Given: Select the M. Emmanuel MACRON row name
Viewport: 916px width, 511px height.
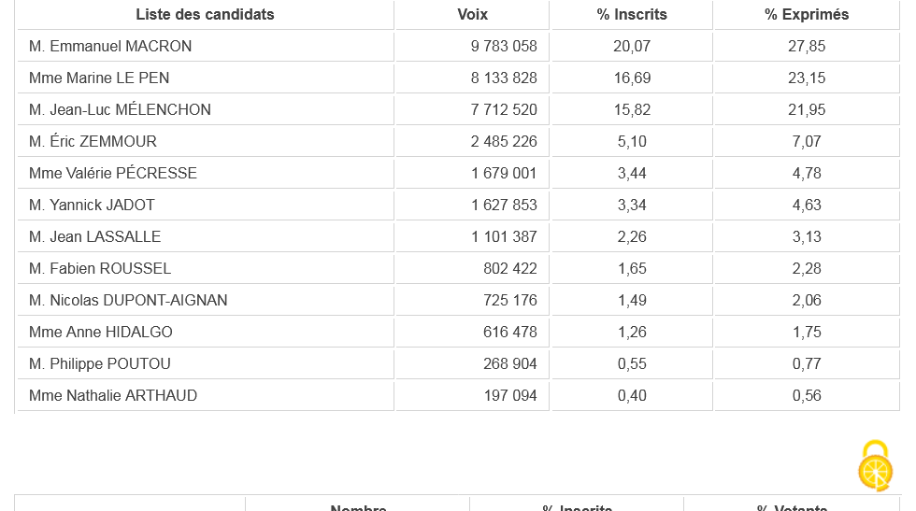Looking at the screenshot, I should (x=110, y=47).
